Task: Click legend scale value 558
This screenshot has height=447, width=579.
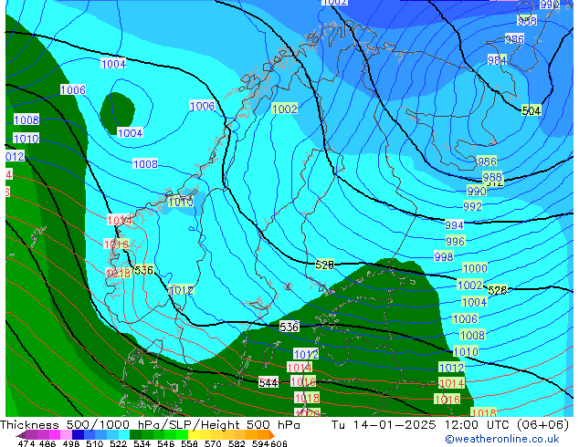Action: click(189, 443)
